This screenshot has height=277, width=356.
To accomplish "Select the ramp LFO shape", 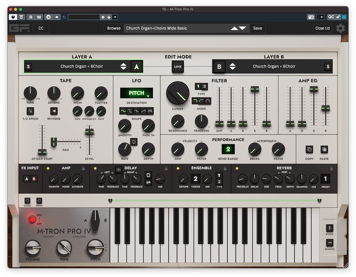I will pyautogui.click(x=143, y=111).
